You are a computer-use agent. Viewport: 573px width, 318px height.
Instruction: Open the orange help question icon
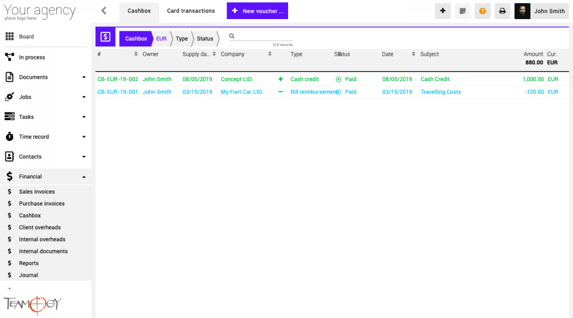point(482,11)
